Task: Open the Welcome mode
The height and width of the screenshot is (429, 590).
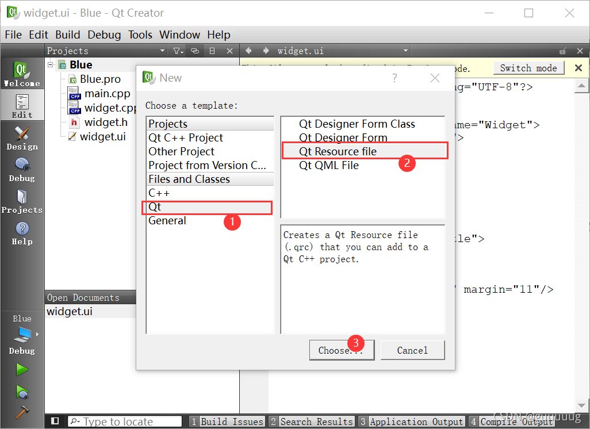Action: pyautogui.click(x=22, y=74)
